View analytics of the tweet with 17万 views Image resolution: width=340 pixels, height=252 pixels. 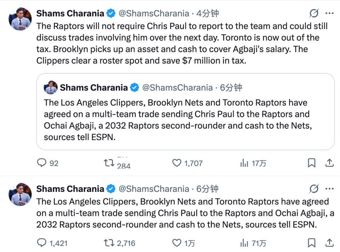(x=244, y=163)
